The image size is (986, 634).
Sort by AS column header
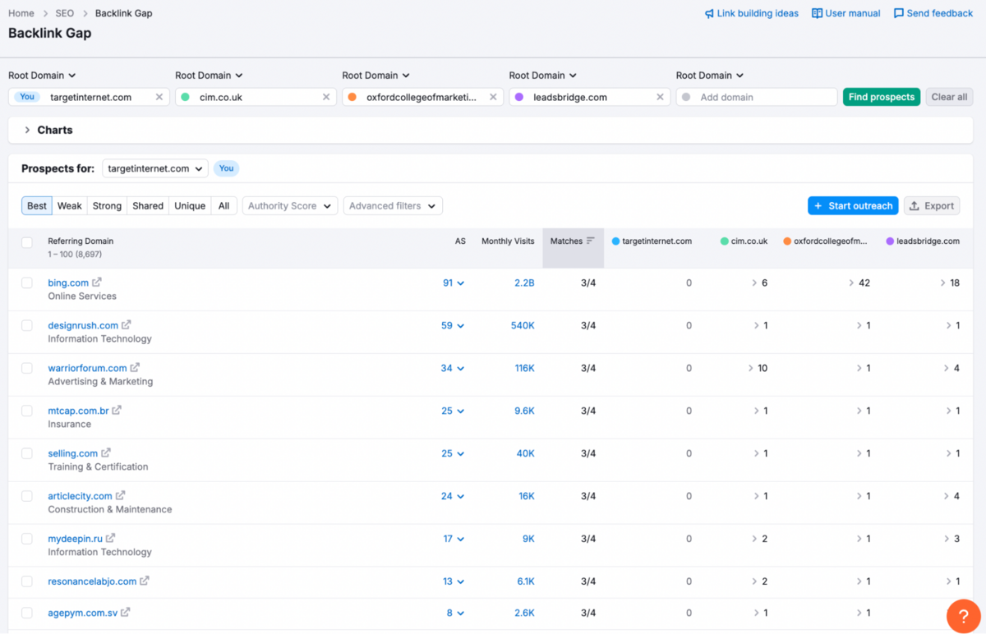coord(460,241)
